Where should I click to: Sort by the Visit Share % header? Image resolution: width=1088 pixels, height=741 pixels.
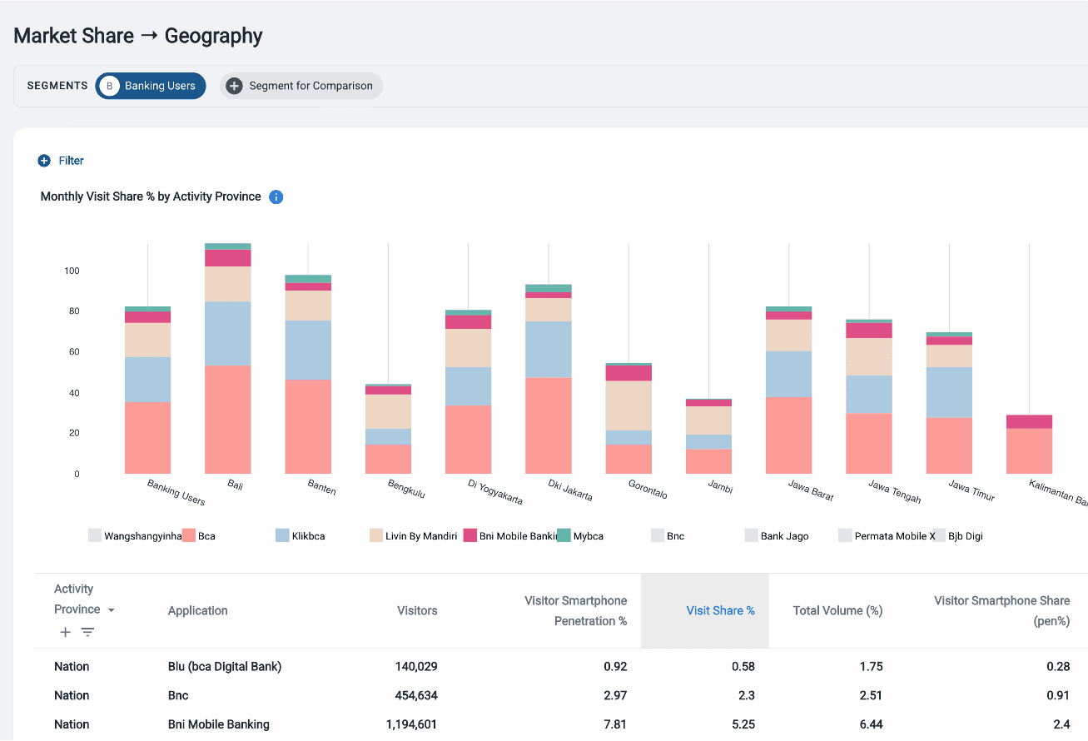pyautogui.click(x=720, y=610)
